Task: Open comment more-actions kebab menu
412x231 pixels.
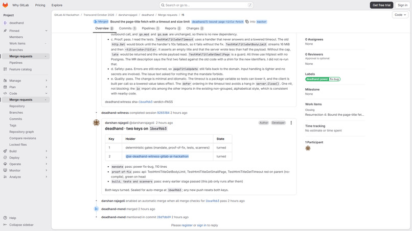Action: pos(291,123)
